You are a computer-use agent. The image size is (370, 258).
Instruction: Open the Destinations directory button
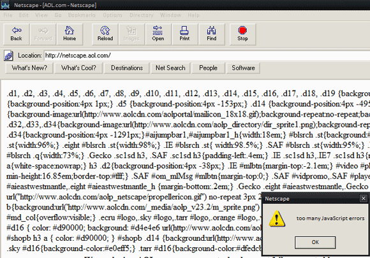(127, 68)
